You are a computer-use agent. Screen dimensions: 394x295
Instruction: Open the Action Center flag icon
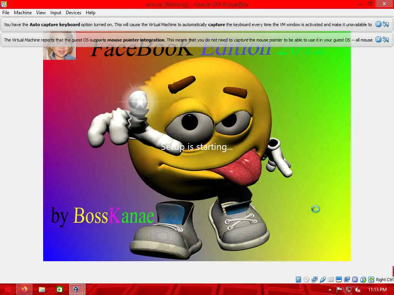tap(339, 290)
